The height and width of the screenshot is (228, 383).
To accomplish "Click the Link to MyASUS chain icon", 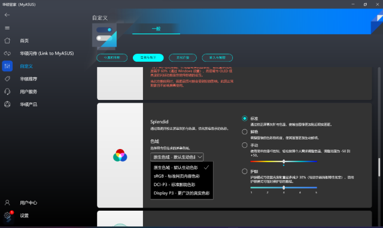I will (x=7, y=53).
